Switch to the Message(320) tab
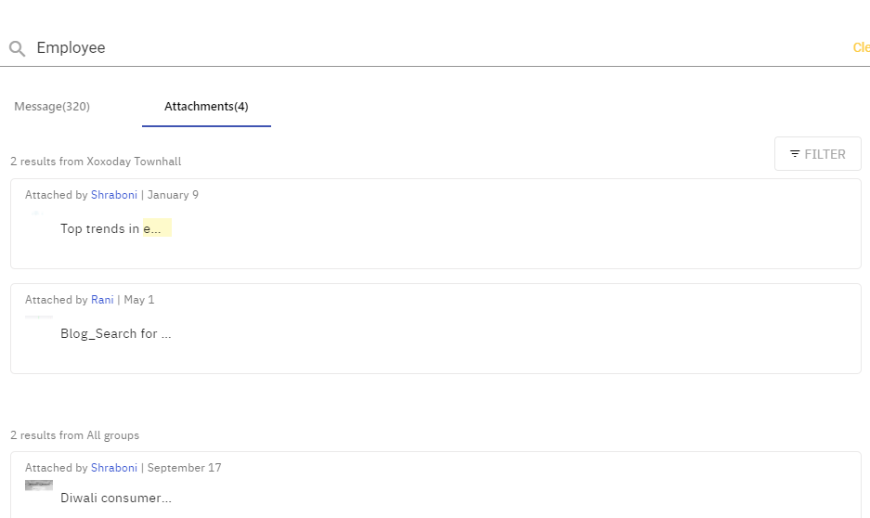The width and height of the screenshot is (870, 518). pos(52,107)
